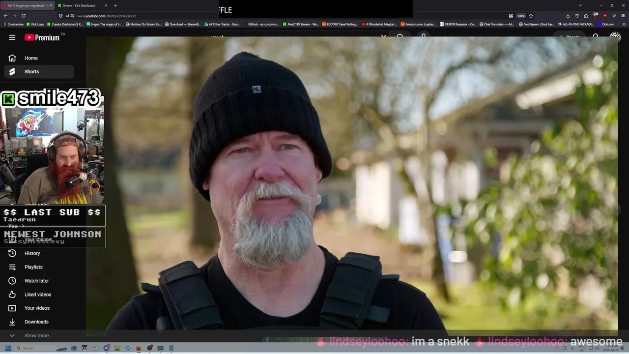Image resolution: width=629 pixels, height=354 pixels.
Task: Open Watch later in the sidebar
Action: coord(39,281)
